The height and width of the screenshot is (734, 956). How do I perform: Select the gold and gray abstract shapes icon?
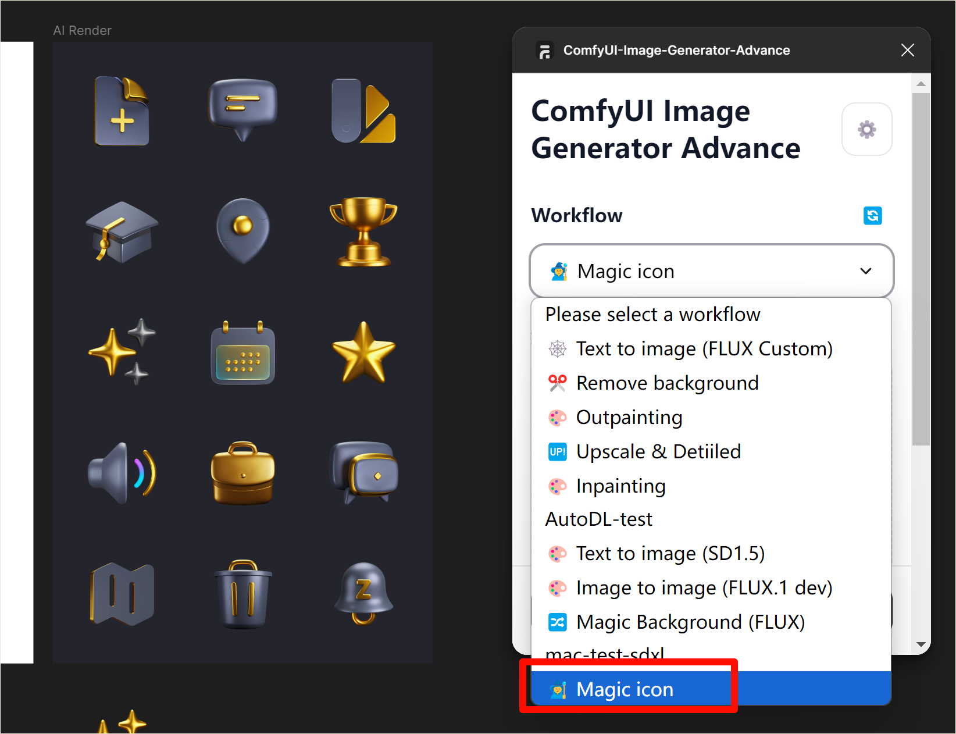[363, 111]
